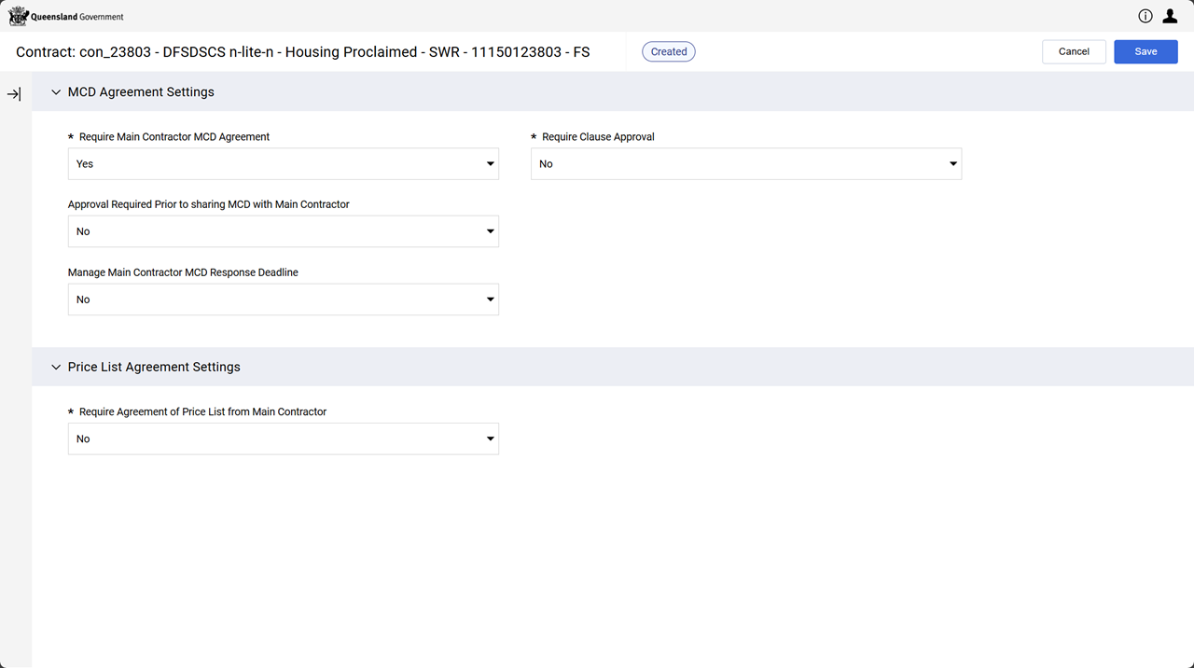Open Require Agreement of Price List dropdown
This screenshot has height=668, width=1194.
[283, 438]
